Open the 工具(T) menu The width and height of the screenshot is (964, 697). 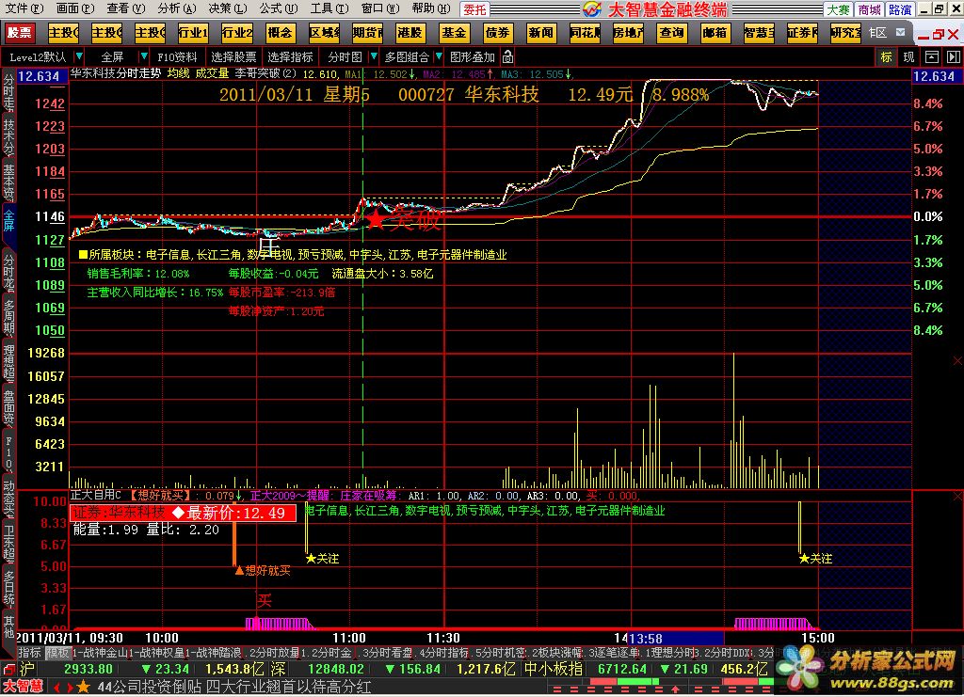tap(329, 8)
